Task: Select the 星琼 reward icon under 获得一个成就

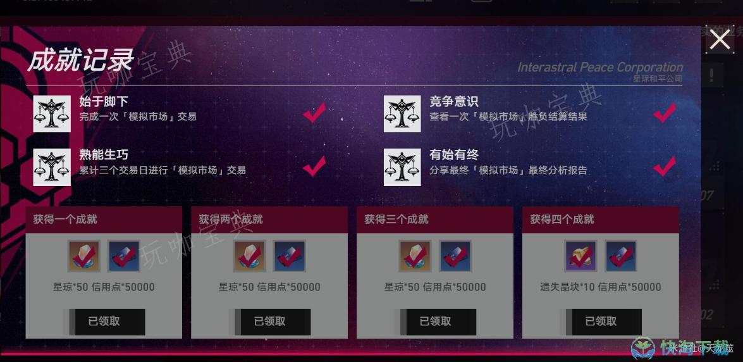Action: click(x=84, y=256)
